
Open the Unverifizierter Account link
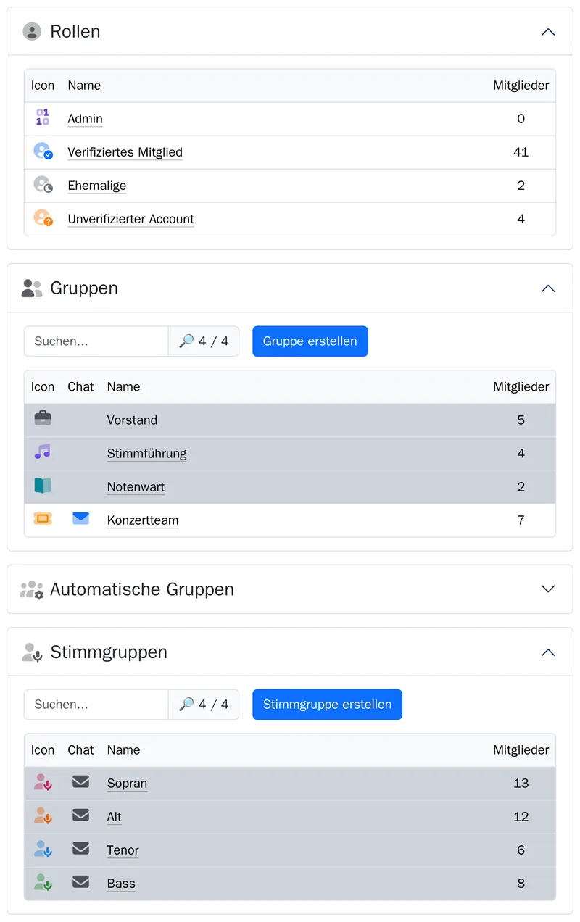pos(130,219)
